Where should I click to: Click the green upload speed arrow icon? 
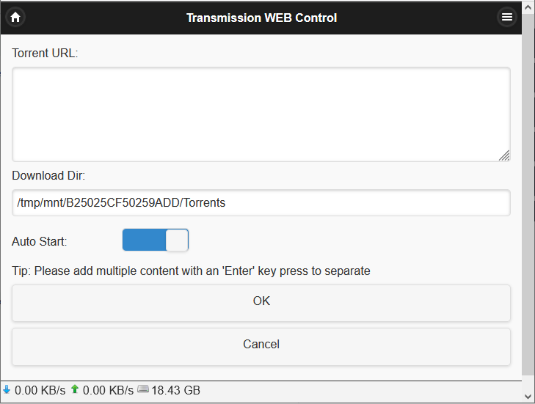[x=75, y=389]
